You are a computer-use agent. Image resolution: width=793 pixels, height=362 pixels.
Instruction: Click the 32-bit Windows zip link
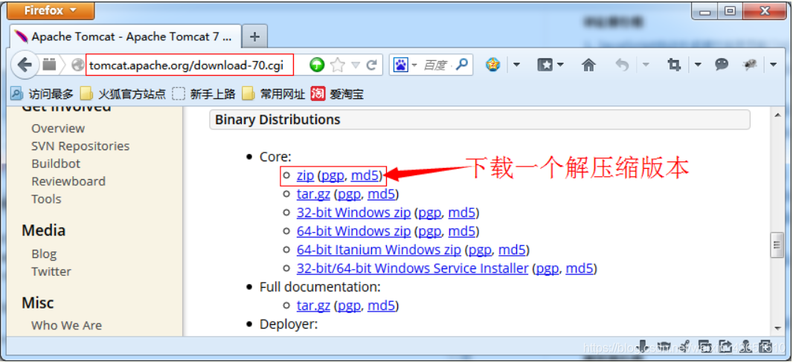coord(353,213)
